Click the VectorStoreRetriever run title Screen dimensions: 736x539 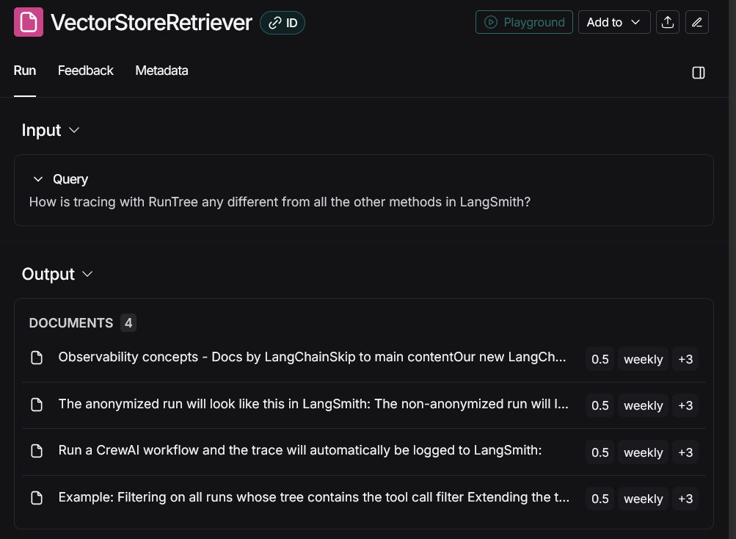[151, 23]
